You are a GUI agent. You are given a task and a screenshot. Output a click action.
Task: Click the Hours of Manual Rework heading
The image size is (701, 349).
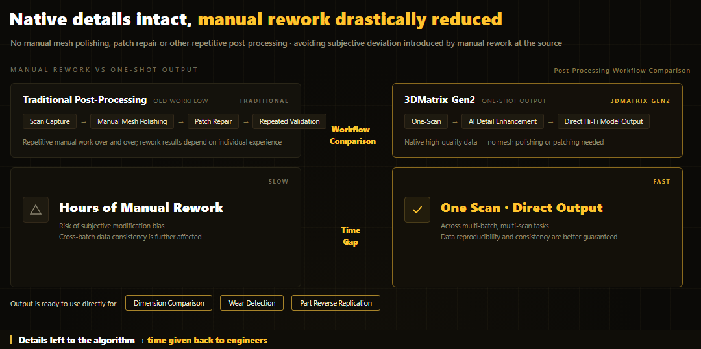[141, 208]
